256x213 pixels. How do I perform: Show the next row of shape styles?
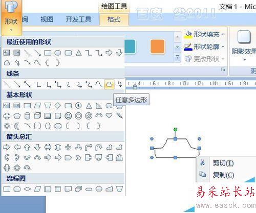(x=178, y=47)
